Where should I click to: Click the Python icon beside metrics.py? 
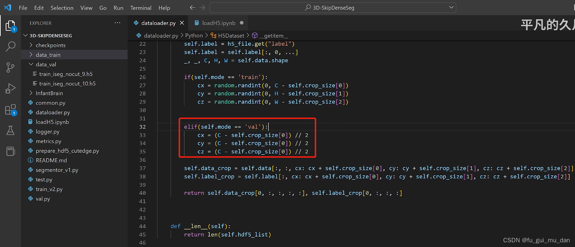[x=31, y=141]
